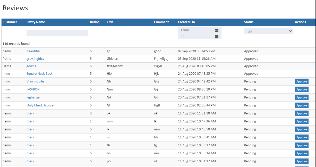Approve the leghanga review

click(x=301, y=97)
